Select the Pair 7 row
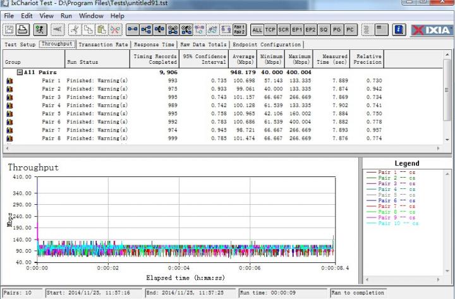Viewport: 455px width, 299px height. click(194, 130)
